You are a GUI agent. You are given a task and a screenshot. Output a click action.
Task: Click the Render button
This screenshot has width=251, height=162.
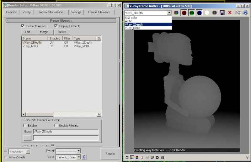(x=110, y=154)
